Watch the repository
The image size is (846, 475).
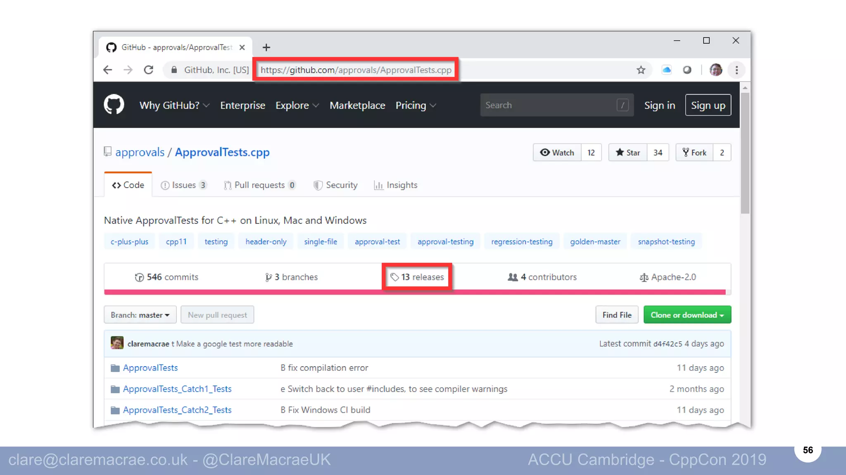point(557,153)
